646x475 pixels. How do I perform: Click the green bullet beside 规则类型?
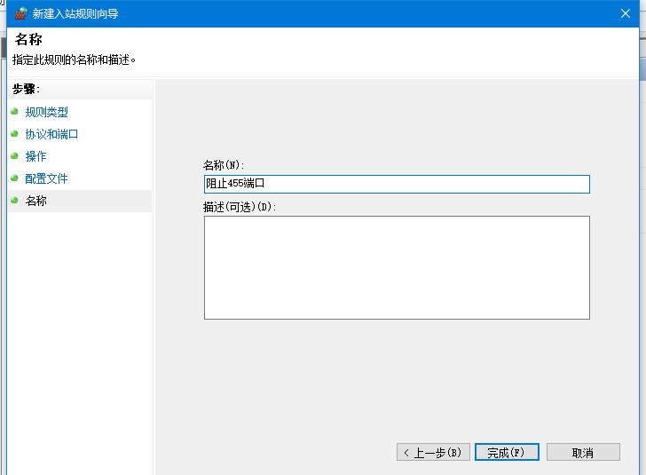[x=14, y=112]
